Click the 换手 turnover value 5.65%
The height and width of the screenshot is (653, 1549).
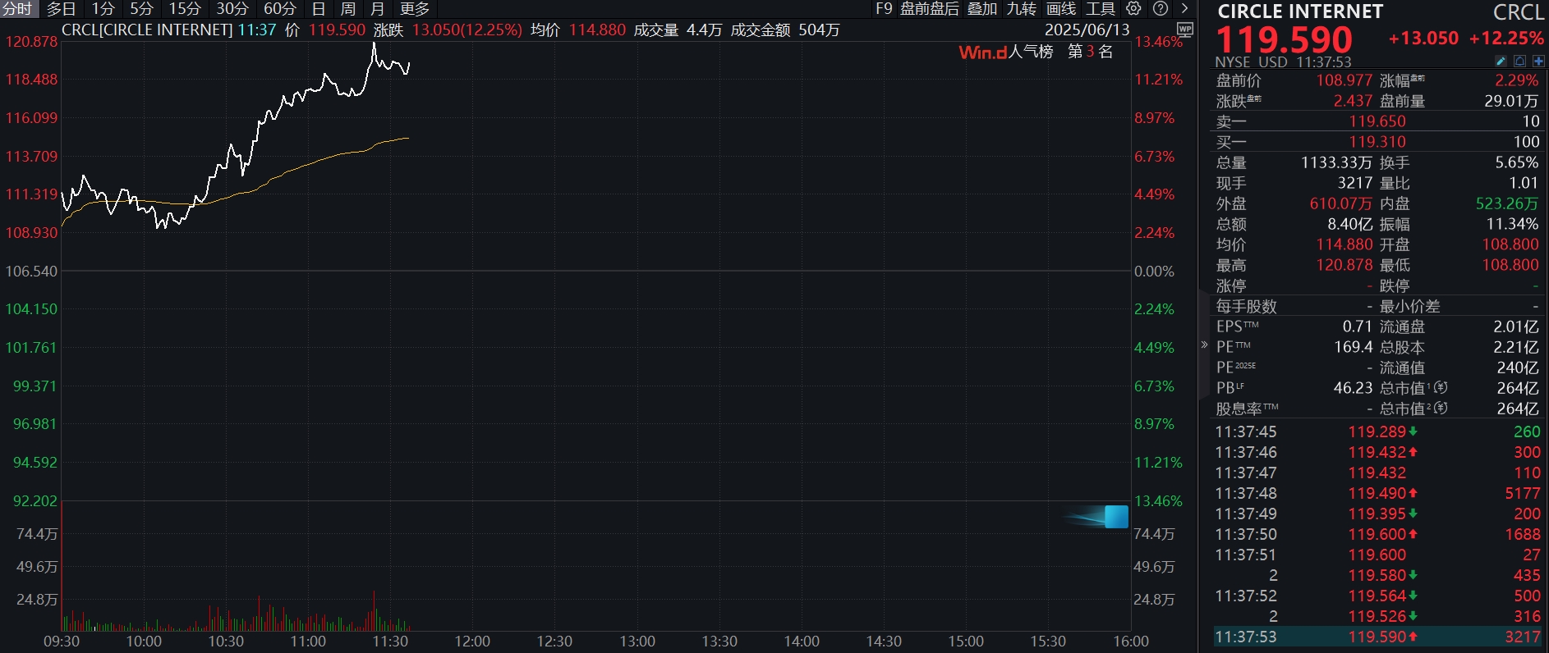[x=1516, y=162]
